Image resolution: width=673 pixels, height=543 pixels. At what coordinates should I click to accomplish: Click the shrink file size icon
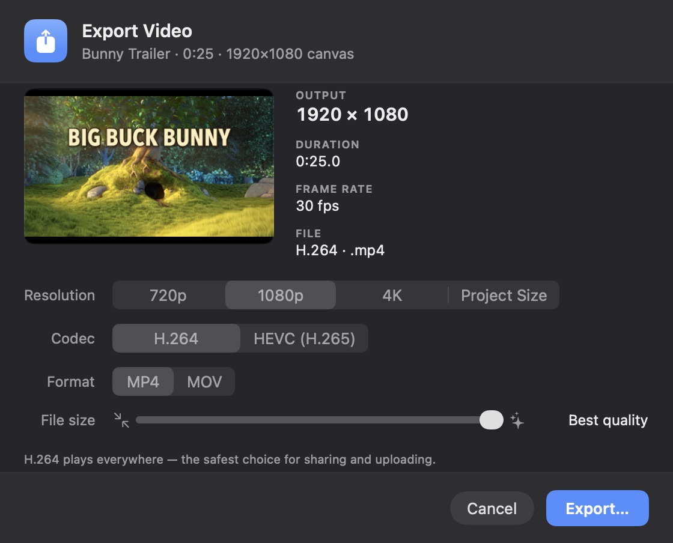pyautogui.click(x=121, y=420)
